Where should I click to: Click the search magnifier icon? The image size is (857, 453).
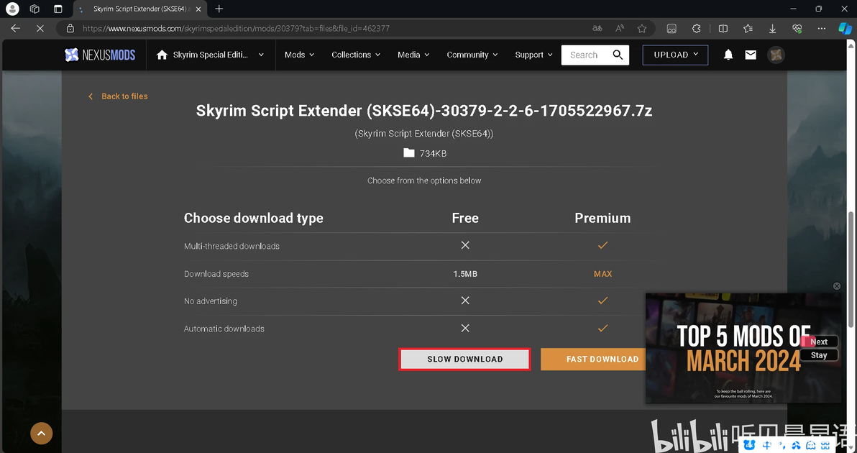point(618,55)
